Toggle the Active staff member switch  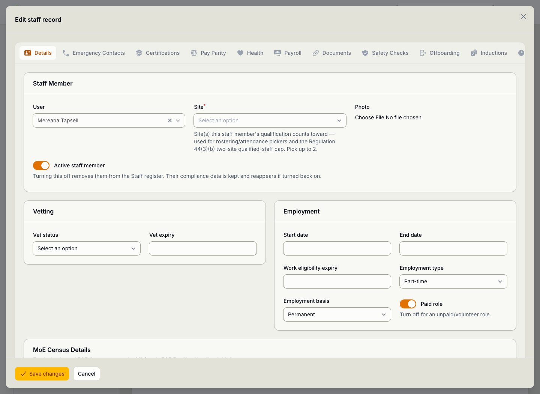(41, 165)
